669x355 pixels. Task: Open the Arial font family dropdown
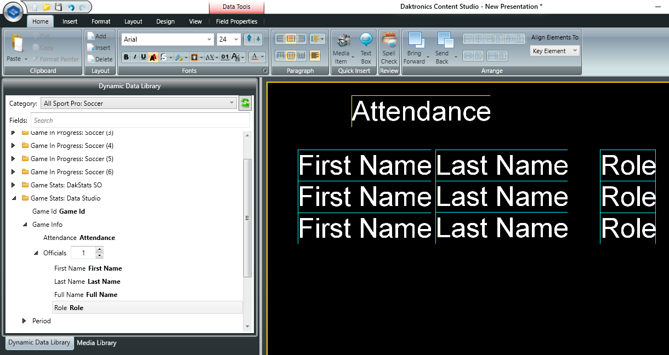pyautogui.click(x=209, y=39)
